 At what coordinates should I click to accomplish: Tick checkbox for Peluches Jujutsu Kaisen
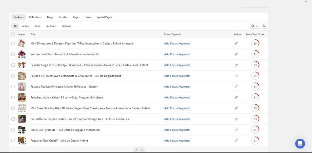coord(13,97)
